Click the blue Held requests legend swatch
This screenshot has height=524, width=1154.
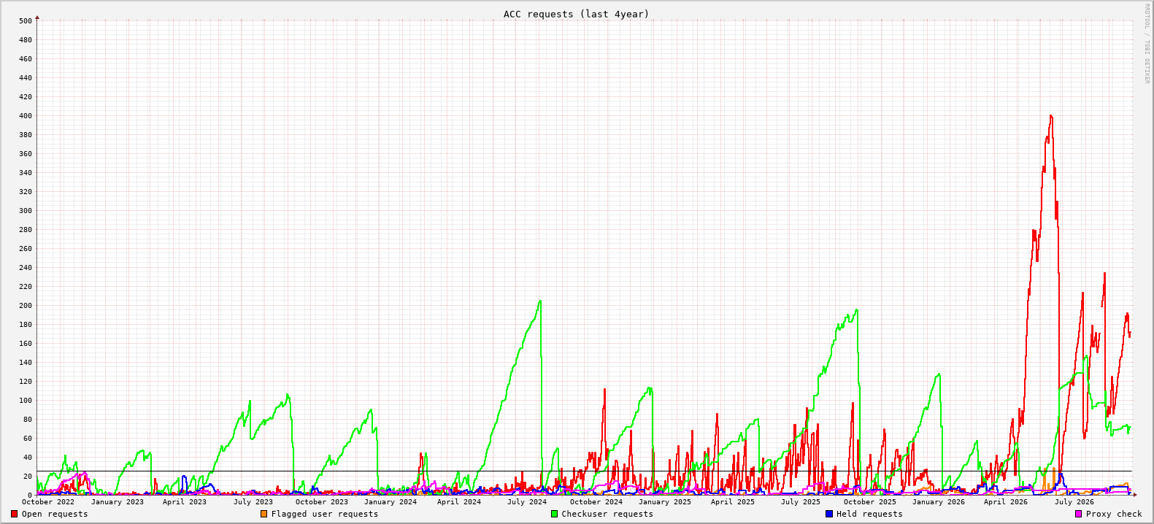click(x=829, y=514)
